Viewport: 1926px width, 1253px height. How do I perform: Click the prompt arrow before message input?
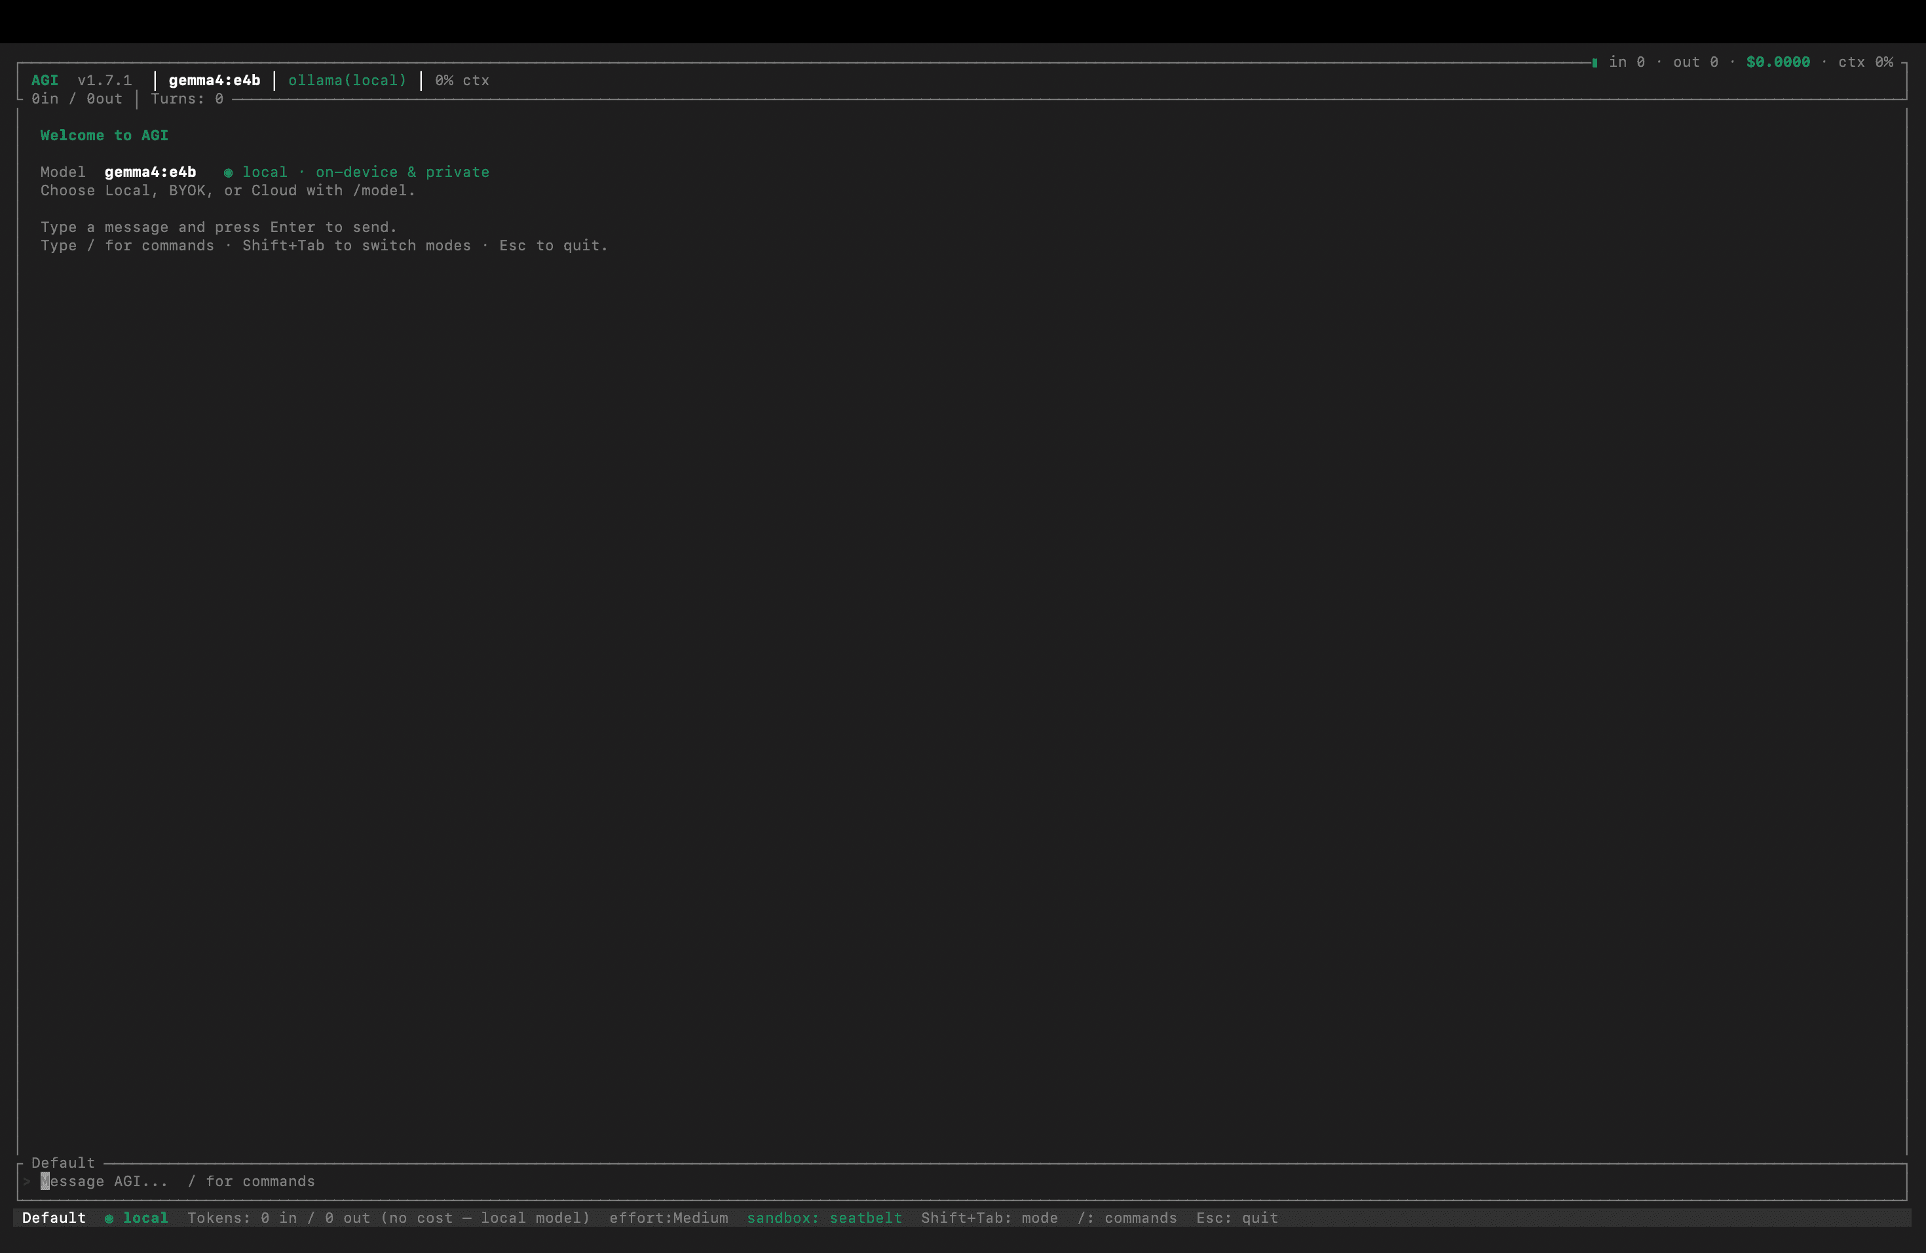click(x=27, y=1182)
